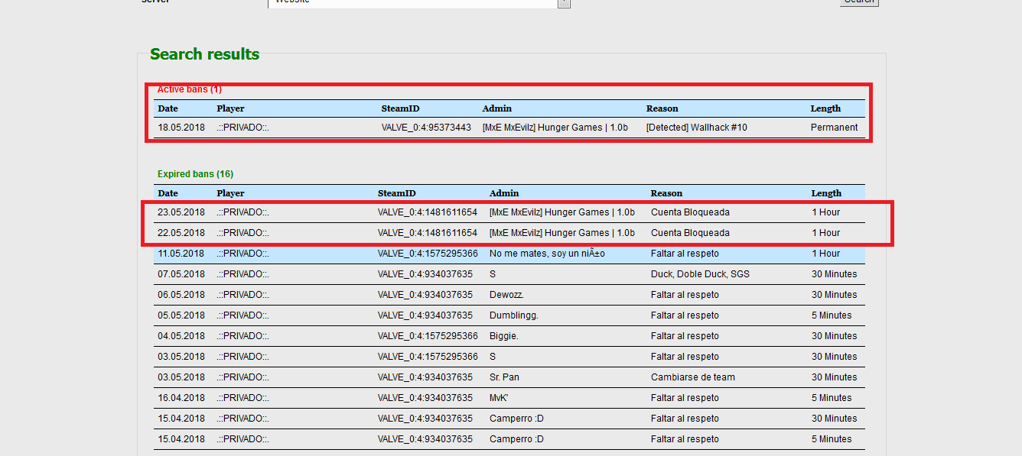The width and height of the screenshot is (1022, 456).
Task: Click "Faltar al respeto" in the 16.04.2018 row
Action: coord(685,398)
